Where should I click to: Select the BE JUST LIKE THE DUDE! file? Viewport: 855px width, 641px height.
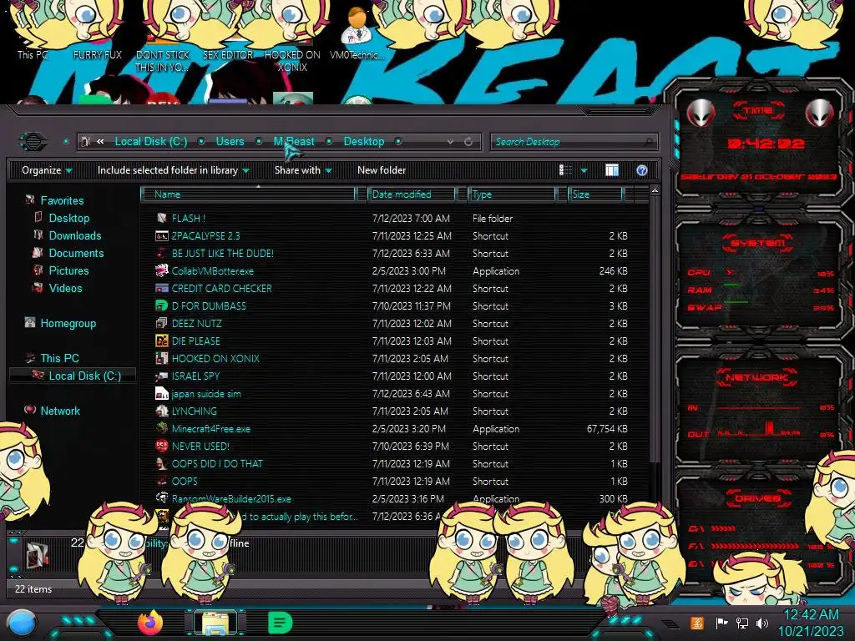(222, 254)
